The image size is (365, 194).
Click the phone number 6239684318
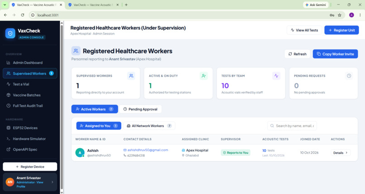pyautogui.click(x=136, y=155)
